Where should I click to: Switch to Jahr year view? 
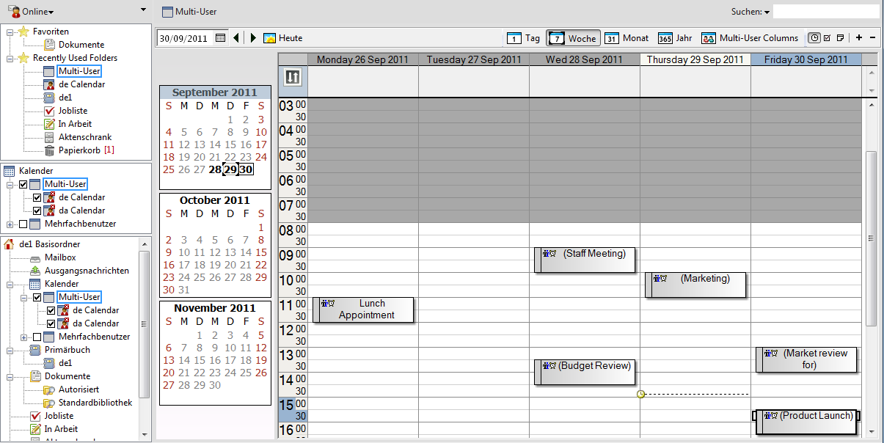click(675, 38)
